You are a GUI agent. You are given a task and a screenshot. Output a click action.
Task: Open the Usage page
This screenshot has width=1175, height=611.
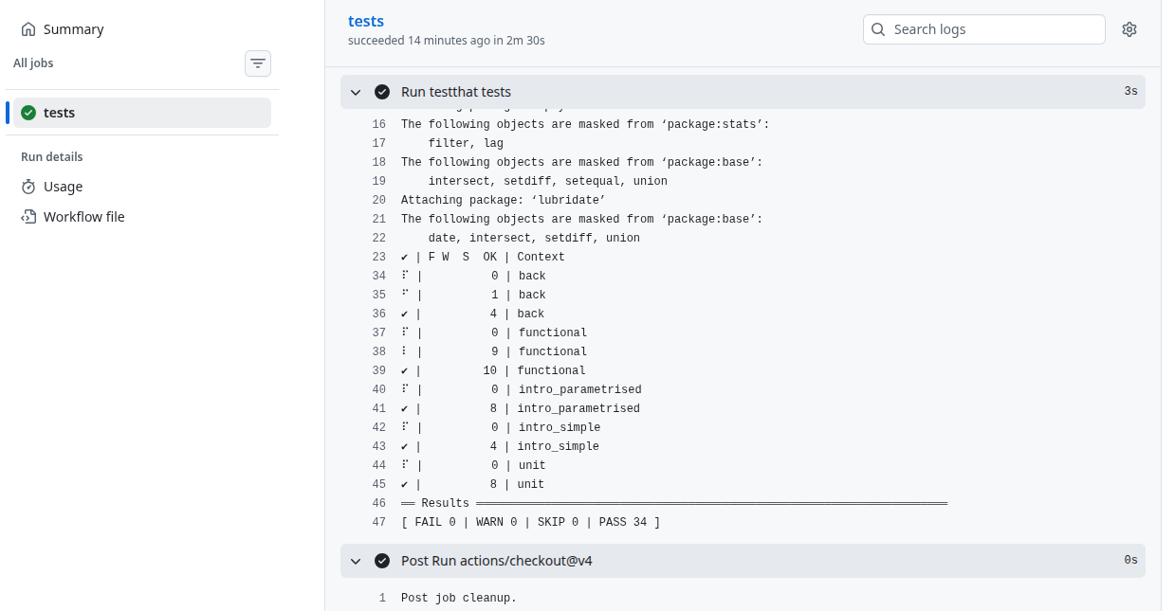coord(63,187)
